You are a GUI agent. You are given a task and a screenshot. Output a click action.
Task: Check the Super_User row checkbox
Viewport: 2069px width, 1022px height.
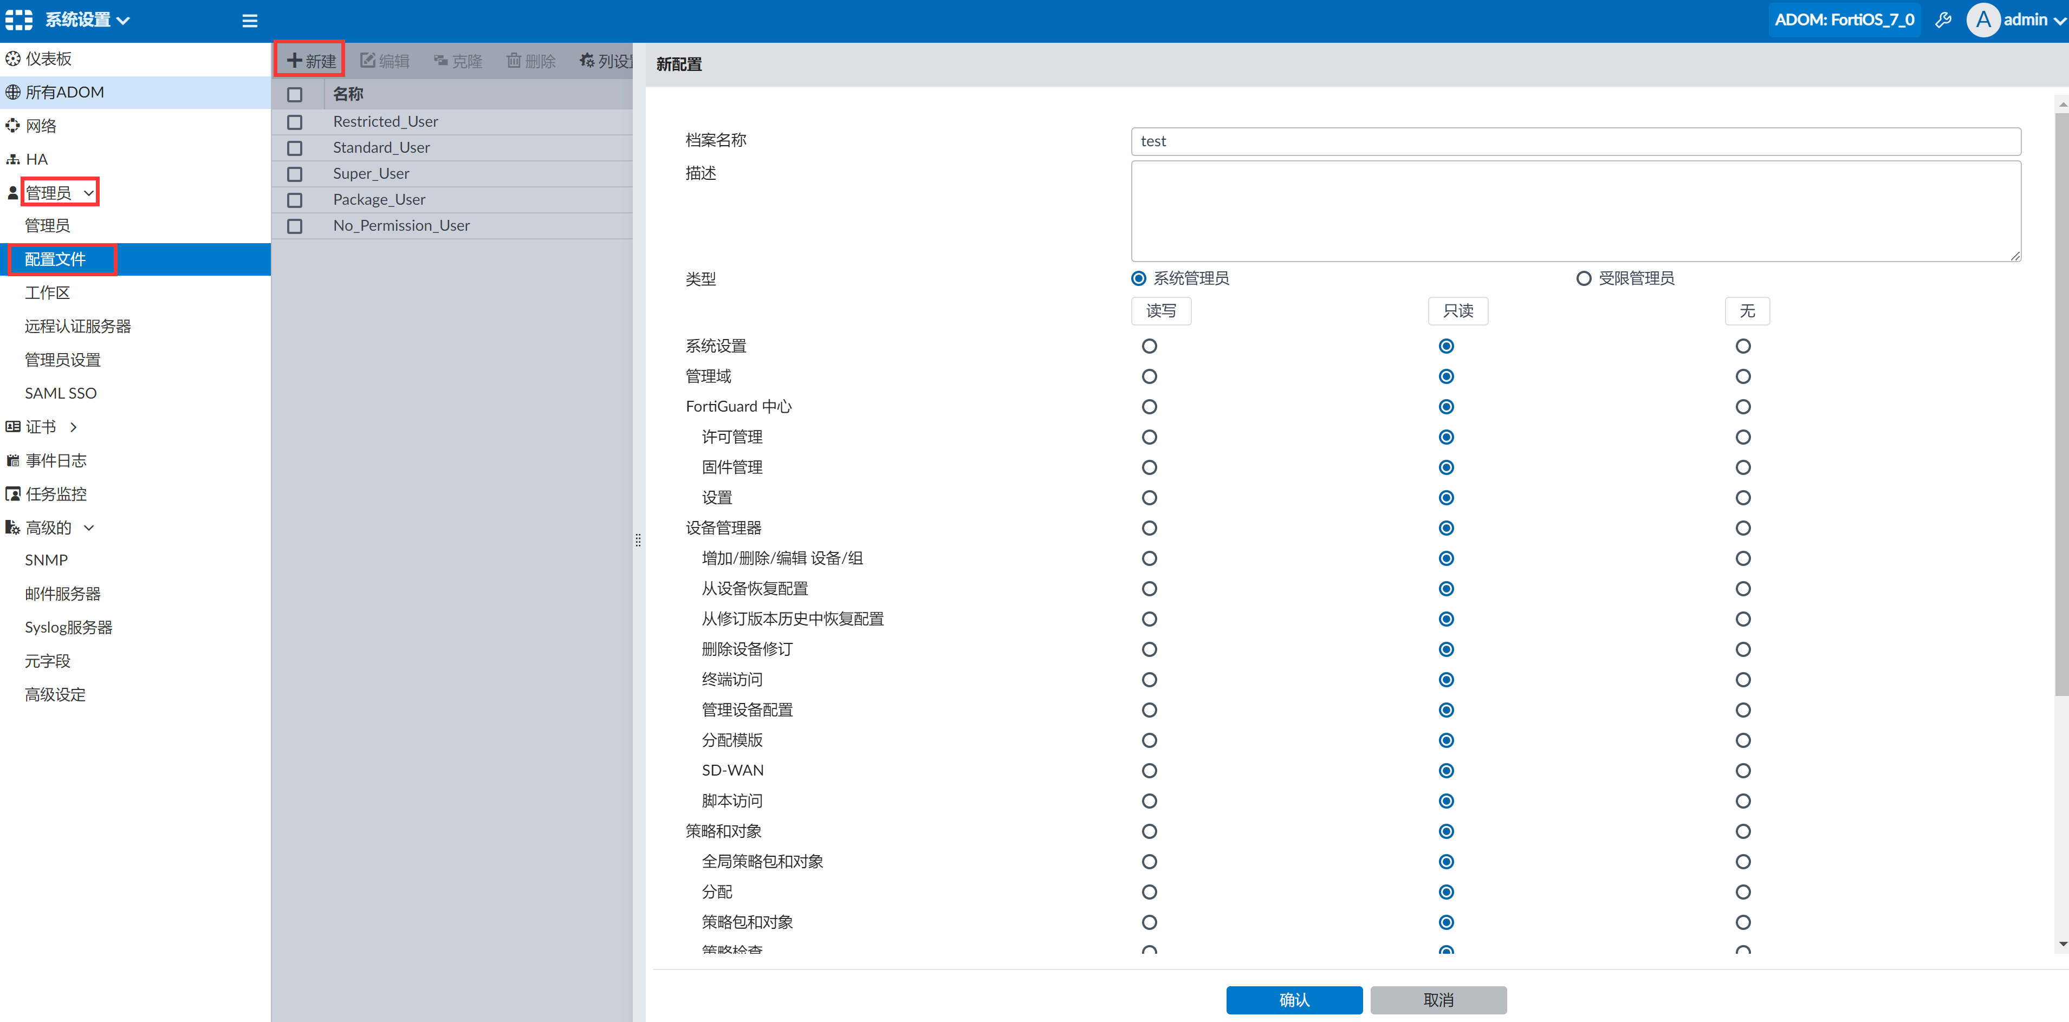click(x=295, y=174)
